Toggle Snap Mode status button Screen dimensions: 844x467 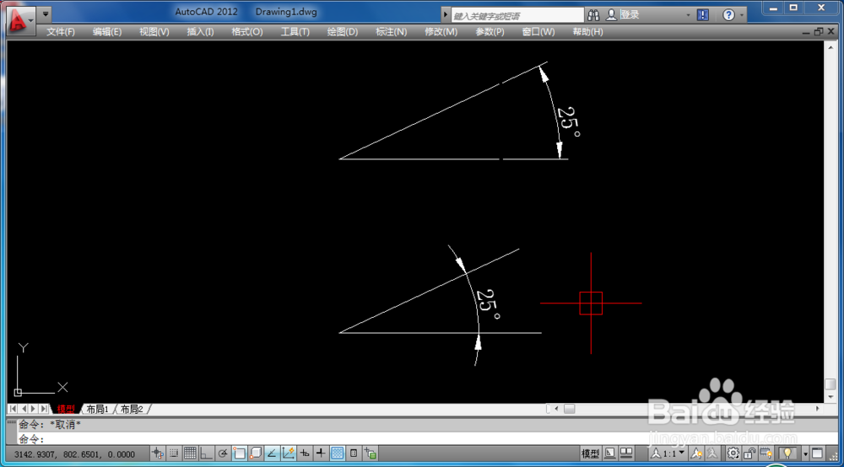tap(173, 454)
